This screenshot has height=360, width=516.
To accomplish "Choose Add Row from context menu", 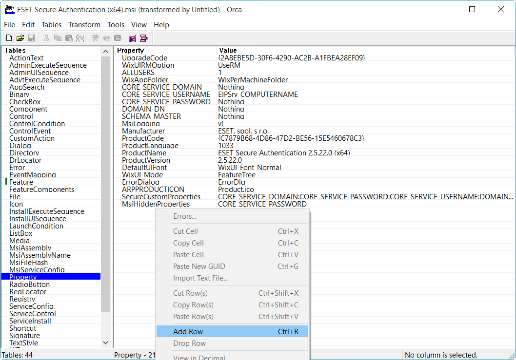I will (x=188, y=332).
